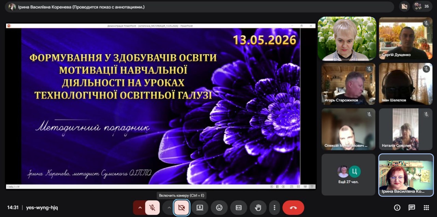Open audio settings chevron beside the microphone

pos(140,208)
